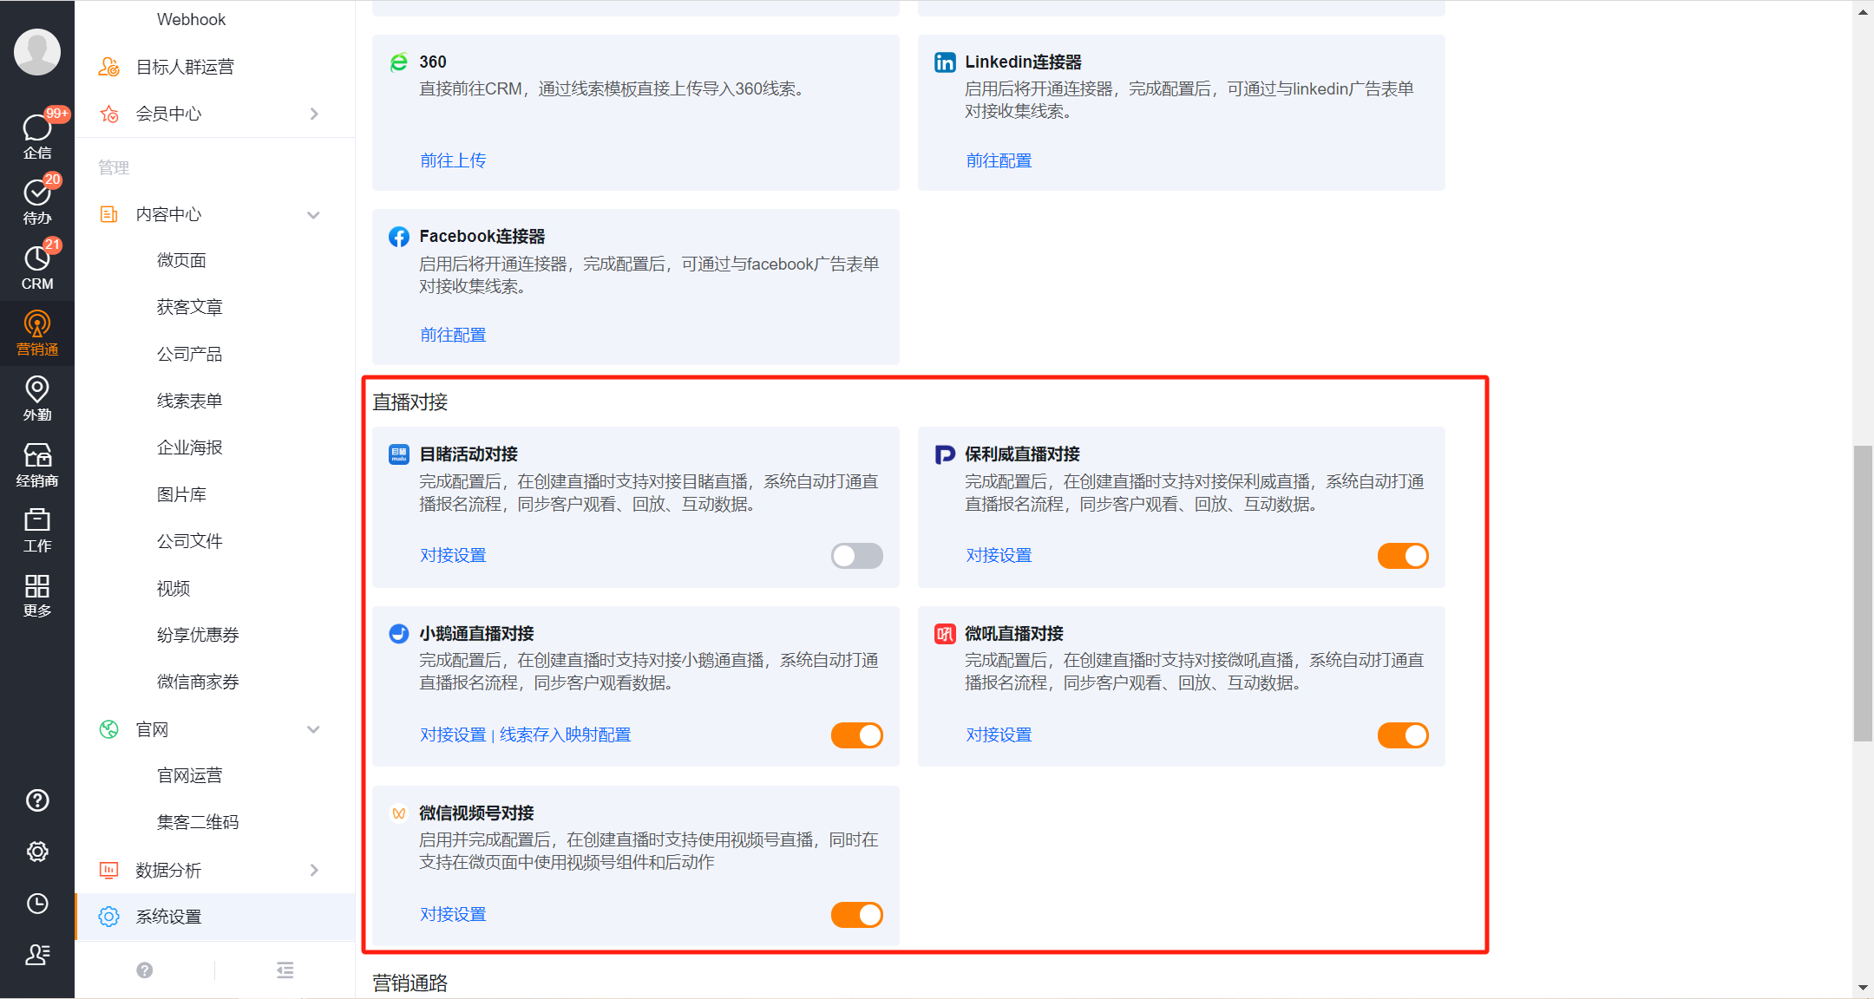Open the 企信 messaging icon
Image resolution: width=1874 pixels, height=999 pixels.
click(x=36, y=135)
